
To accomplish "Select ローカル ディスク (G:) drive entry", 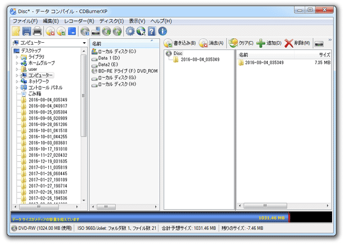I will pyautogui.click(x=114, y=78).
